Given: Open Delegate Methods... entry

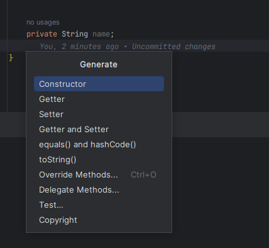Looking at the screenshot, I should (99, 189).
